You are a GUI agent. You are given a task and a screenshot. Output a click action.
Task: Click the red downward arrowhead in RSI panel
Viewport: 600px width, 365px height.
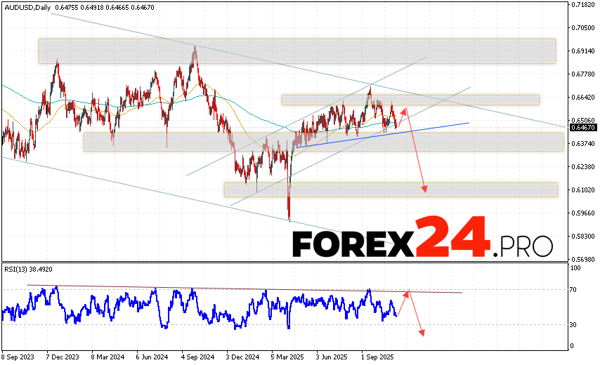tap(423, 331)
